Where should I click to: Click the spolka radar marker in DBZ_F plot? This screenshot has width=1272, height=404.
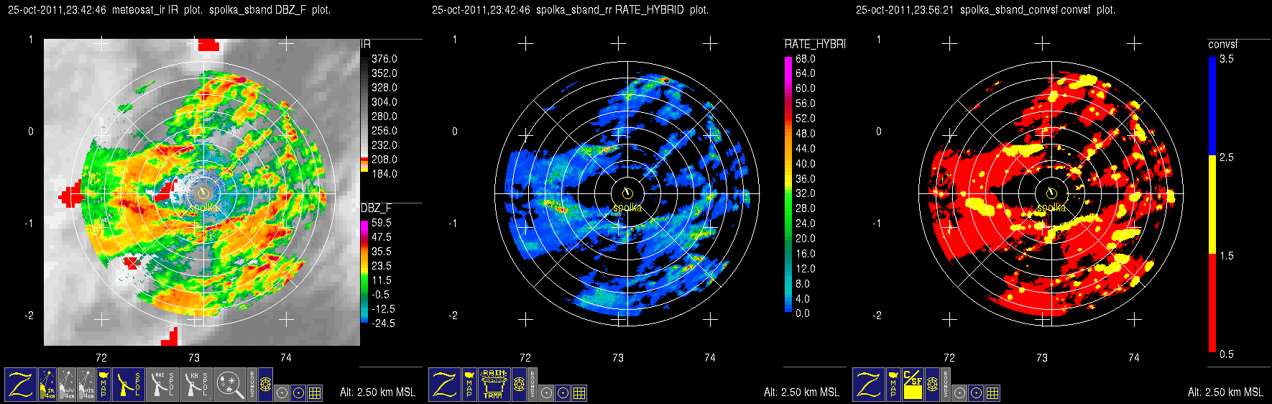pyautogui.click(x=203, y=193)
